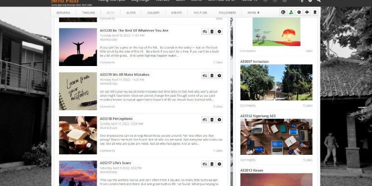Delete the AES320 blog post via trash icon
This screenshot has height=186, width=372.
212,32
